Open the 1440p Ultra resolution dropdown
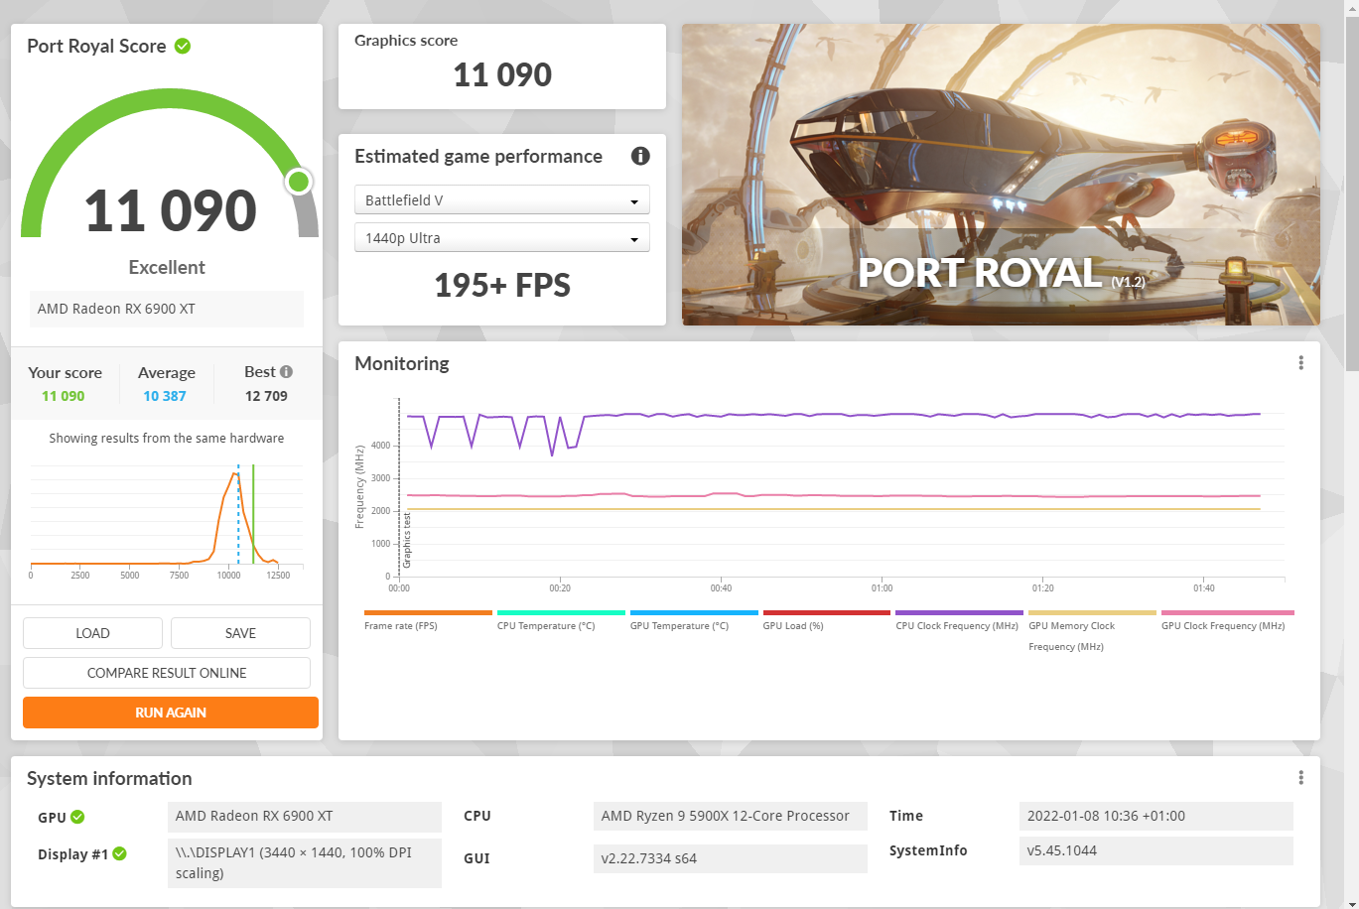The image size is (1359, 909). coord(502,237)
